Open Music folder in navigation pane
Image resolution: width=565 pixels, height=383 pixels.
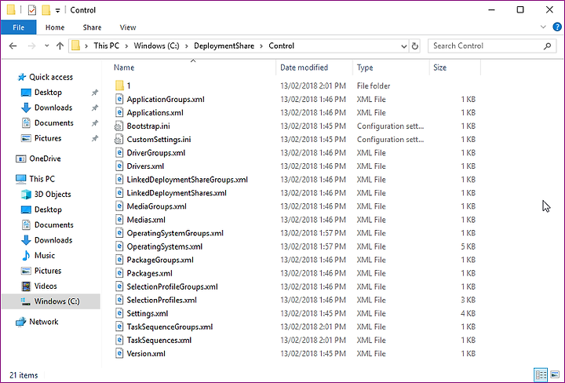pos(44,255)
